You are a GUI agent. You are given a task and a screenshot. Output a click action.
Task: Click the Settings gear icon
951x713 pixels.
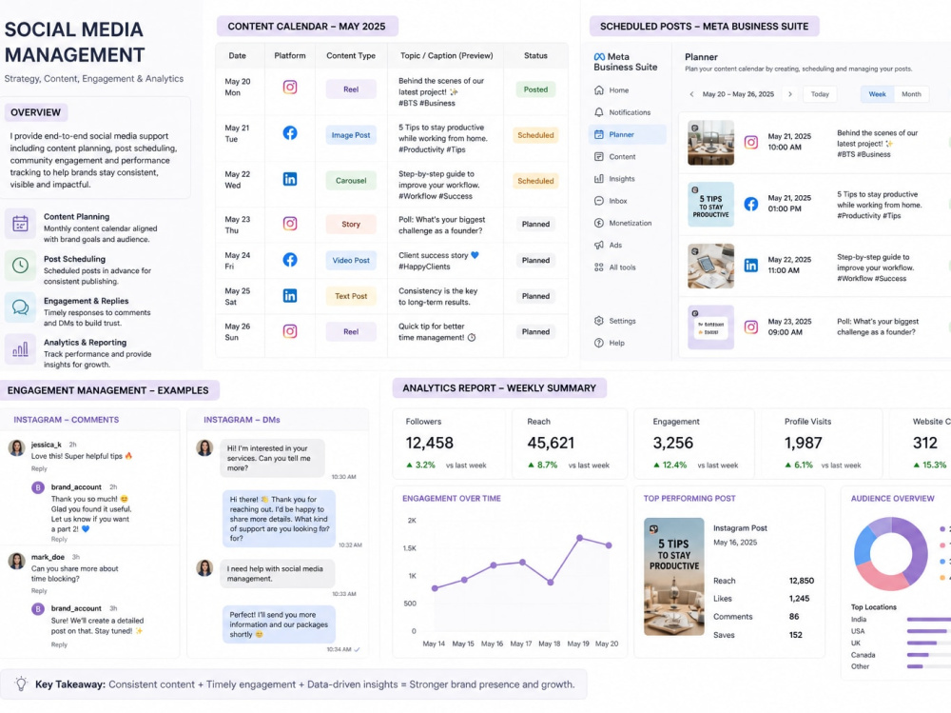[x=598, y=321]
